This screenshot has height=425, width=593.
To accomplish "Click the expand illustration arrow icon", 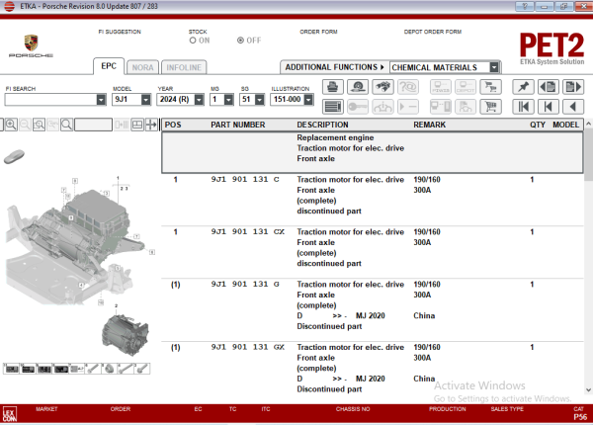I will [151, 125].
